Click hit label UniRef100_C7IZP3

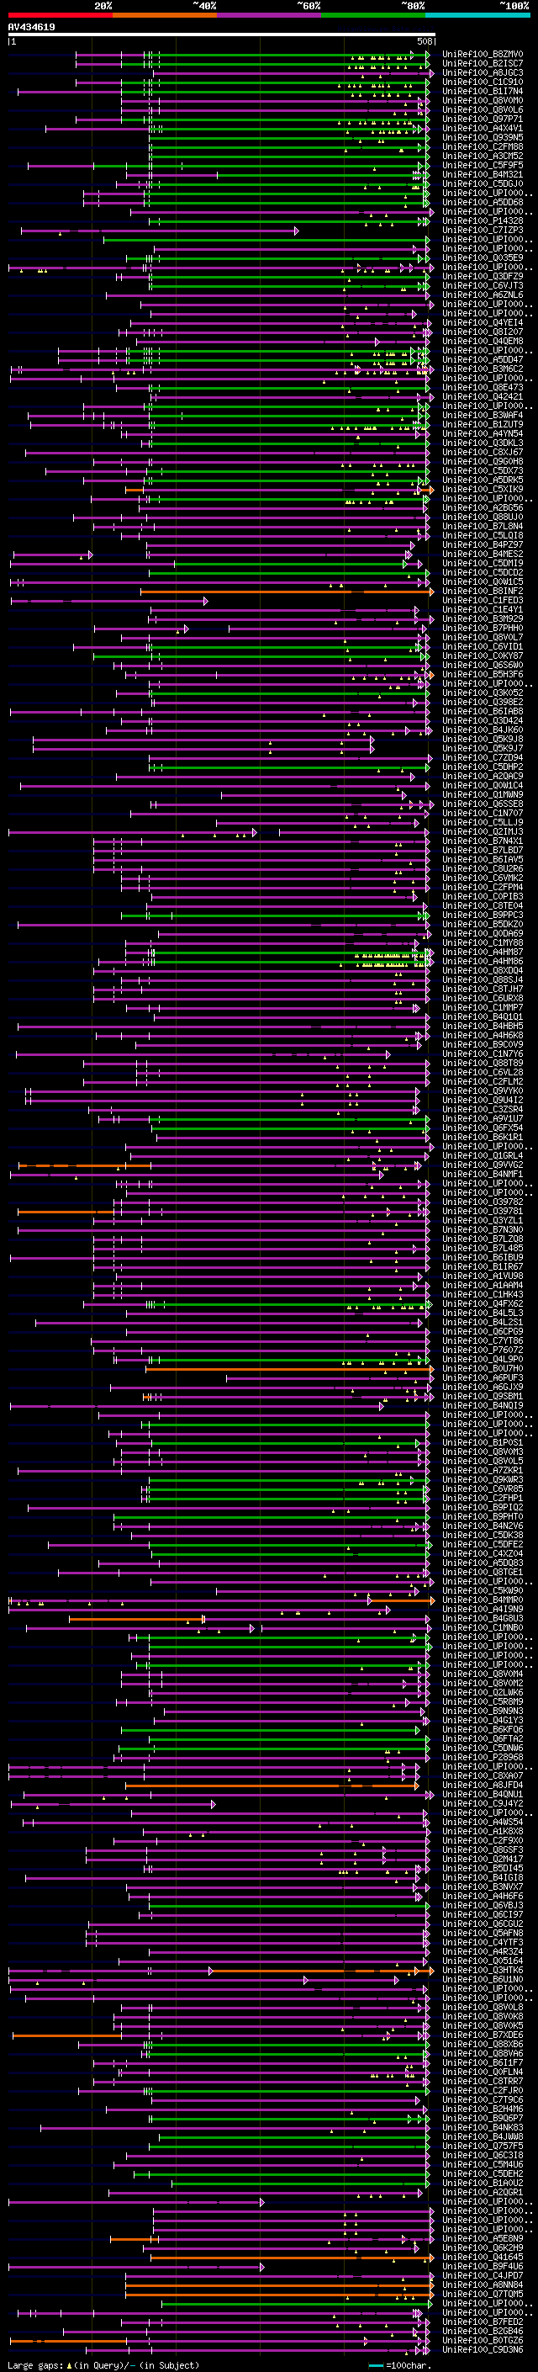click(482, 229)
